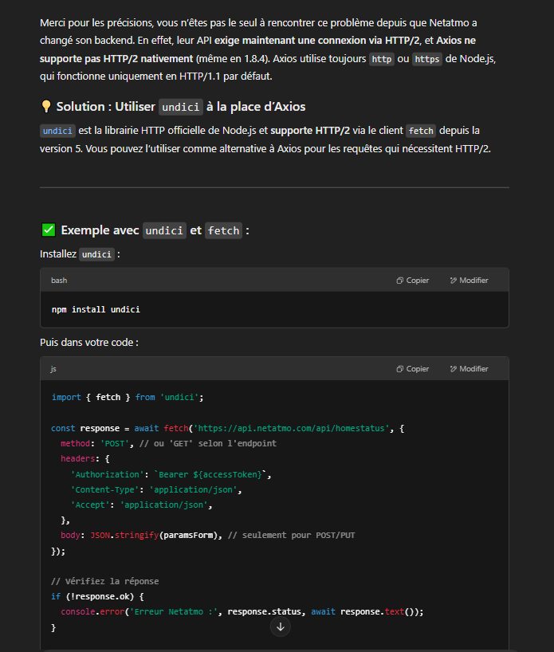Click the 'if (!response.ok)' line
This screenshot has height=652, width=554.
[x=97, y=596]
